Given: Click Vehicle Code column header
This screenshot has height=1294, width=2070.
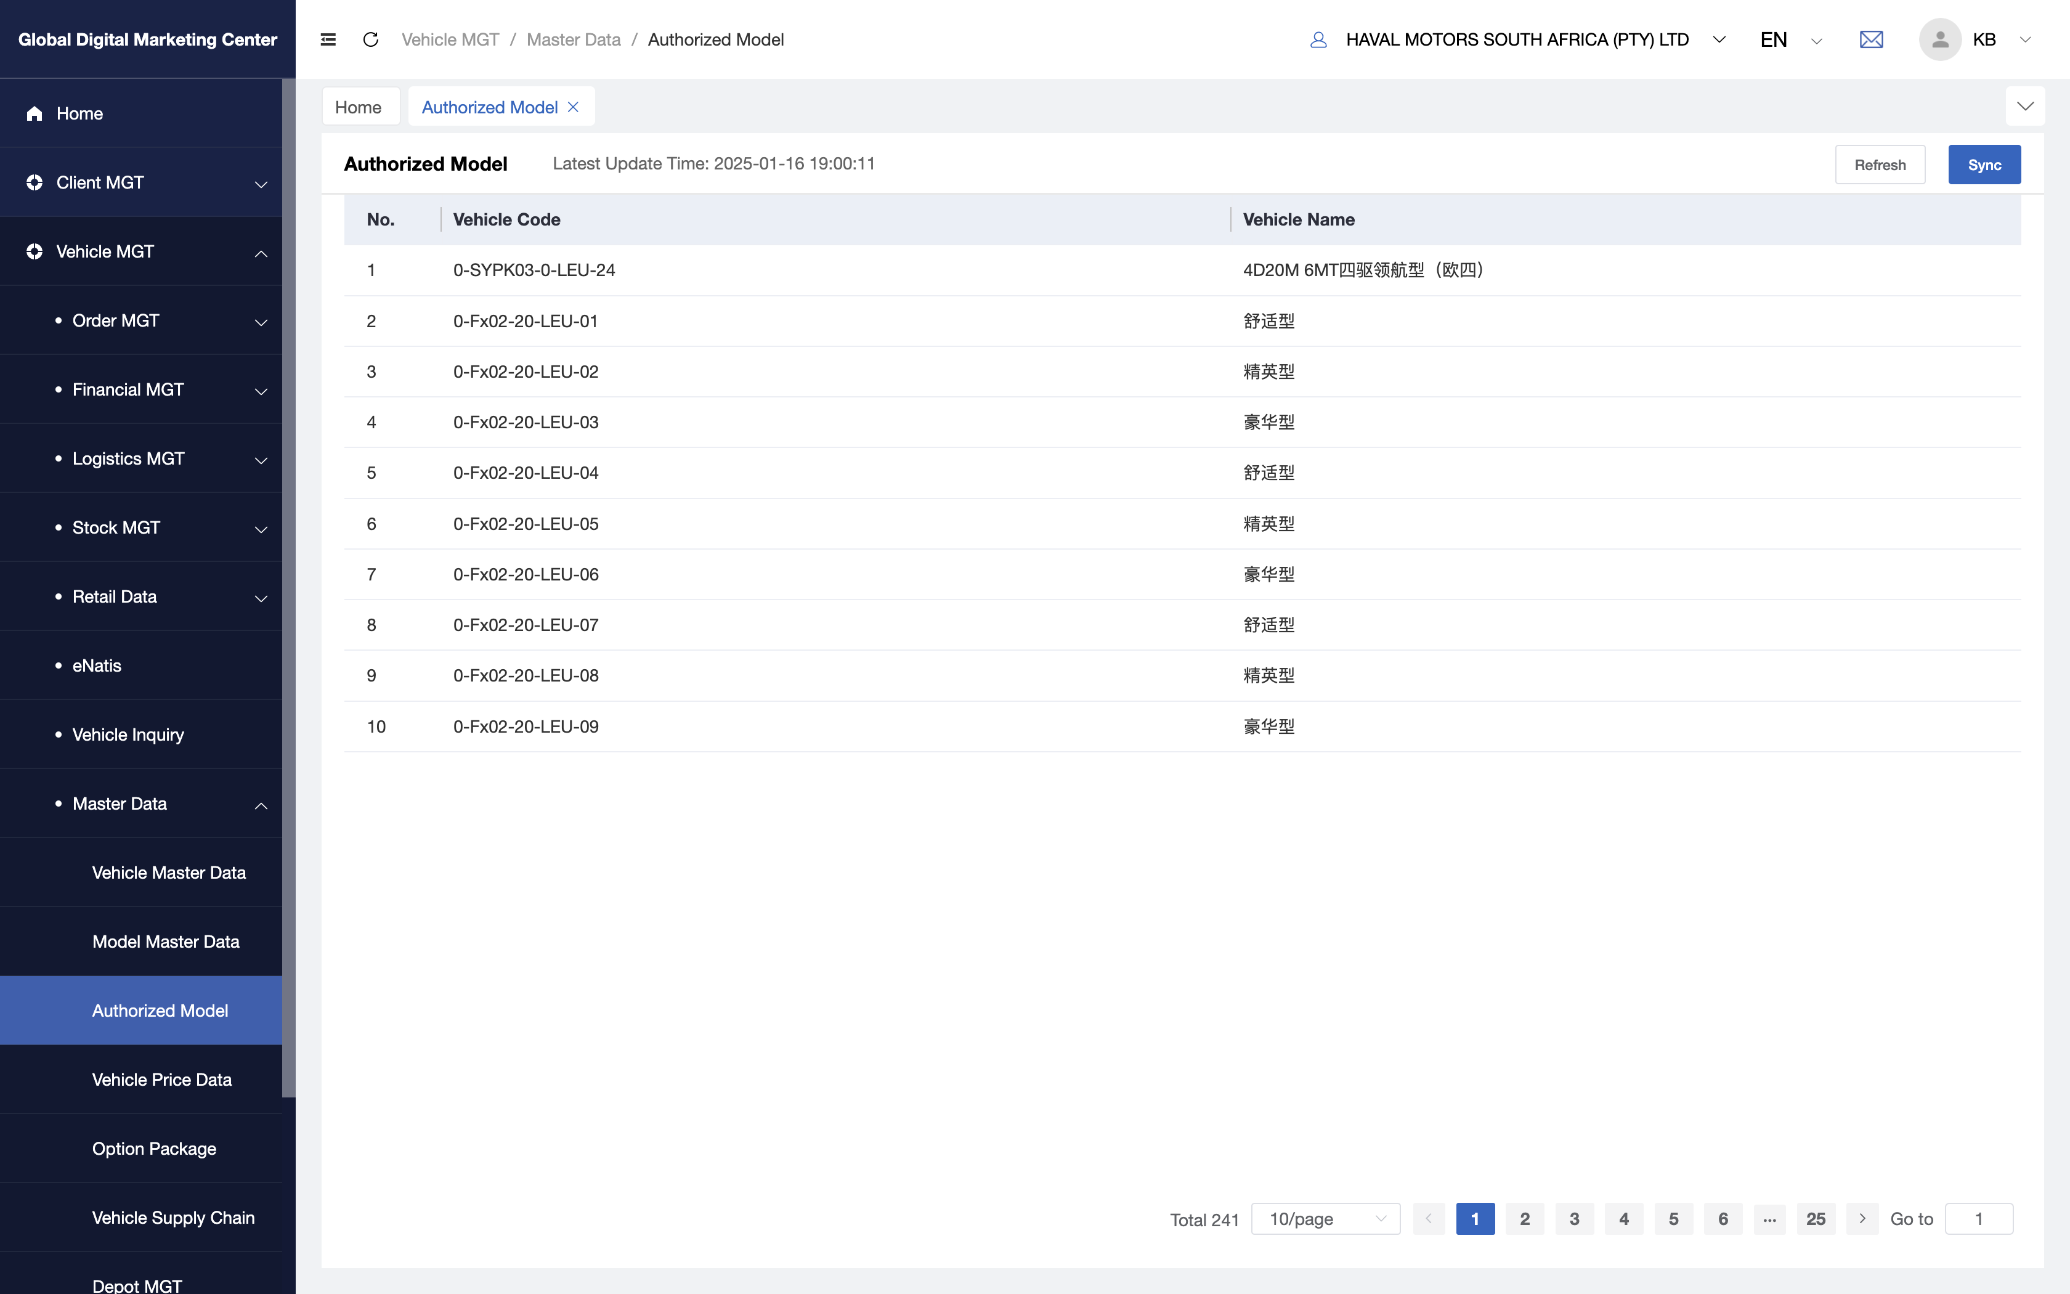Looking at the screenshot, I should click(506, 219).
